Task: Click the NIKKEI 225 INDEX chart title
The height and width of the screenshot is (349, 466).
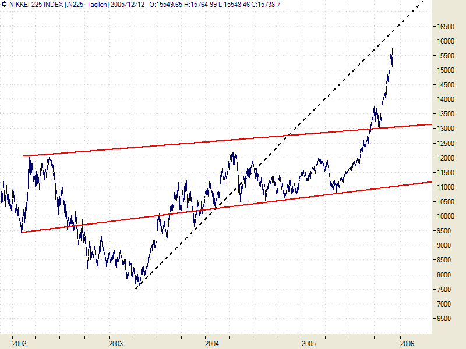Action: click(x=36, y=5)
